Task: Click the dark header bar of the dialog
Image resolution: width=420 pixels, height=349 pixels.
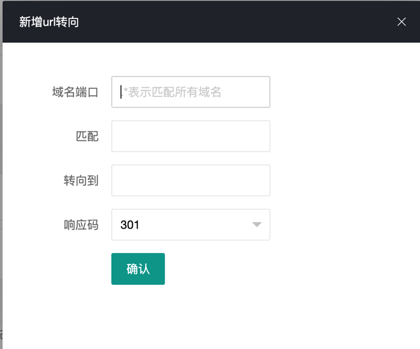Action: click(224, 22)
